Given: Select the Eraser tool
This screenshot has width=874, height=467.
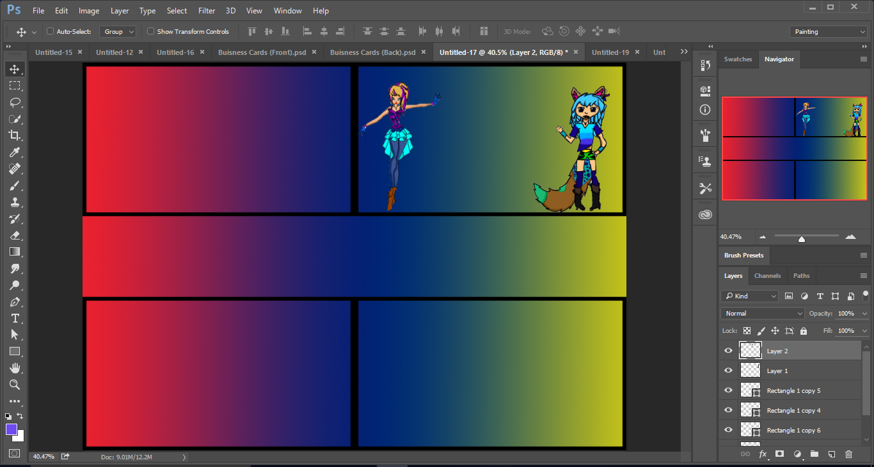Looking at the screenshot, I should (x=15, y=235).
